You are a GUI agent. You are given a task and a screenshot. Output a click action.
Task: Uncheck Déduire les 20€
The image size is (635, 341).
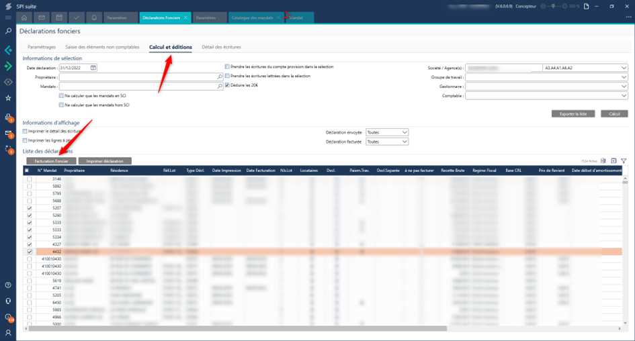point(227,85)
